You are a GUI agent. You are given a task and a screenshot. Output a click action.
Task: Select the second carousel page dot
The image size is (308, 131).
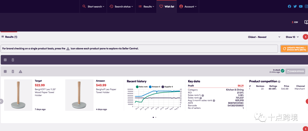click(x=156, y=117)
